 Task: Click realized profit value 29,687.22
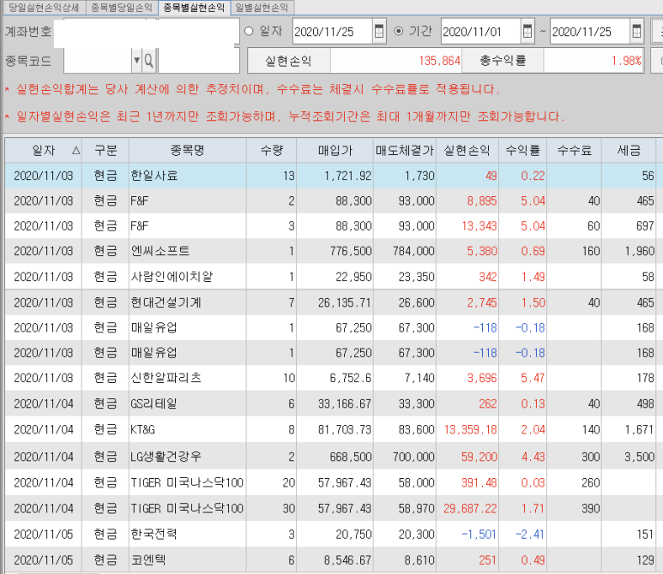click(470, 508)
